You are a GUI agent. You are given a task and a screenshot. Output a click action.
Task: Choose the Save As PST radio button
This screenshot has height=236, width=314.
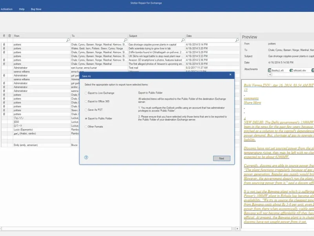pyautogui.click(x=86, y=110)
